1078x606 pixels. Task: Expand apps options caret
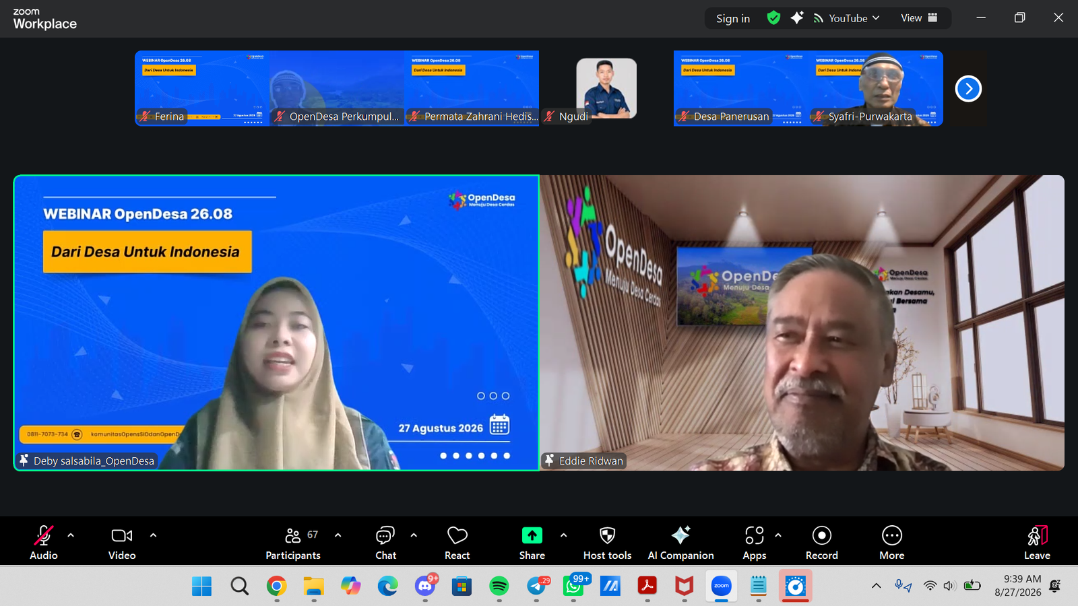(x=778, y=536)
